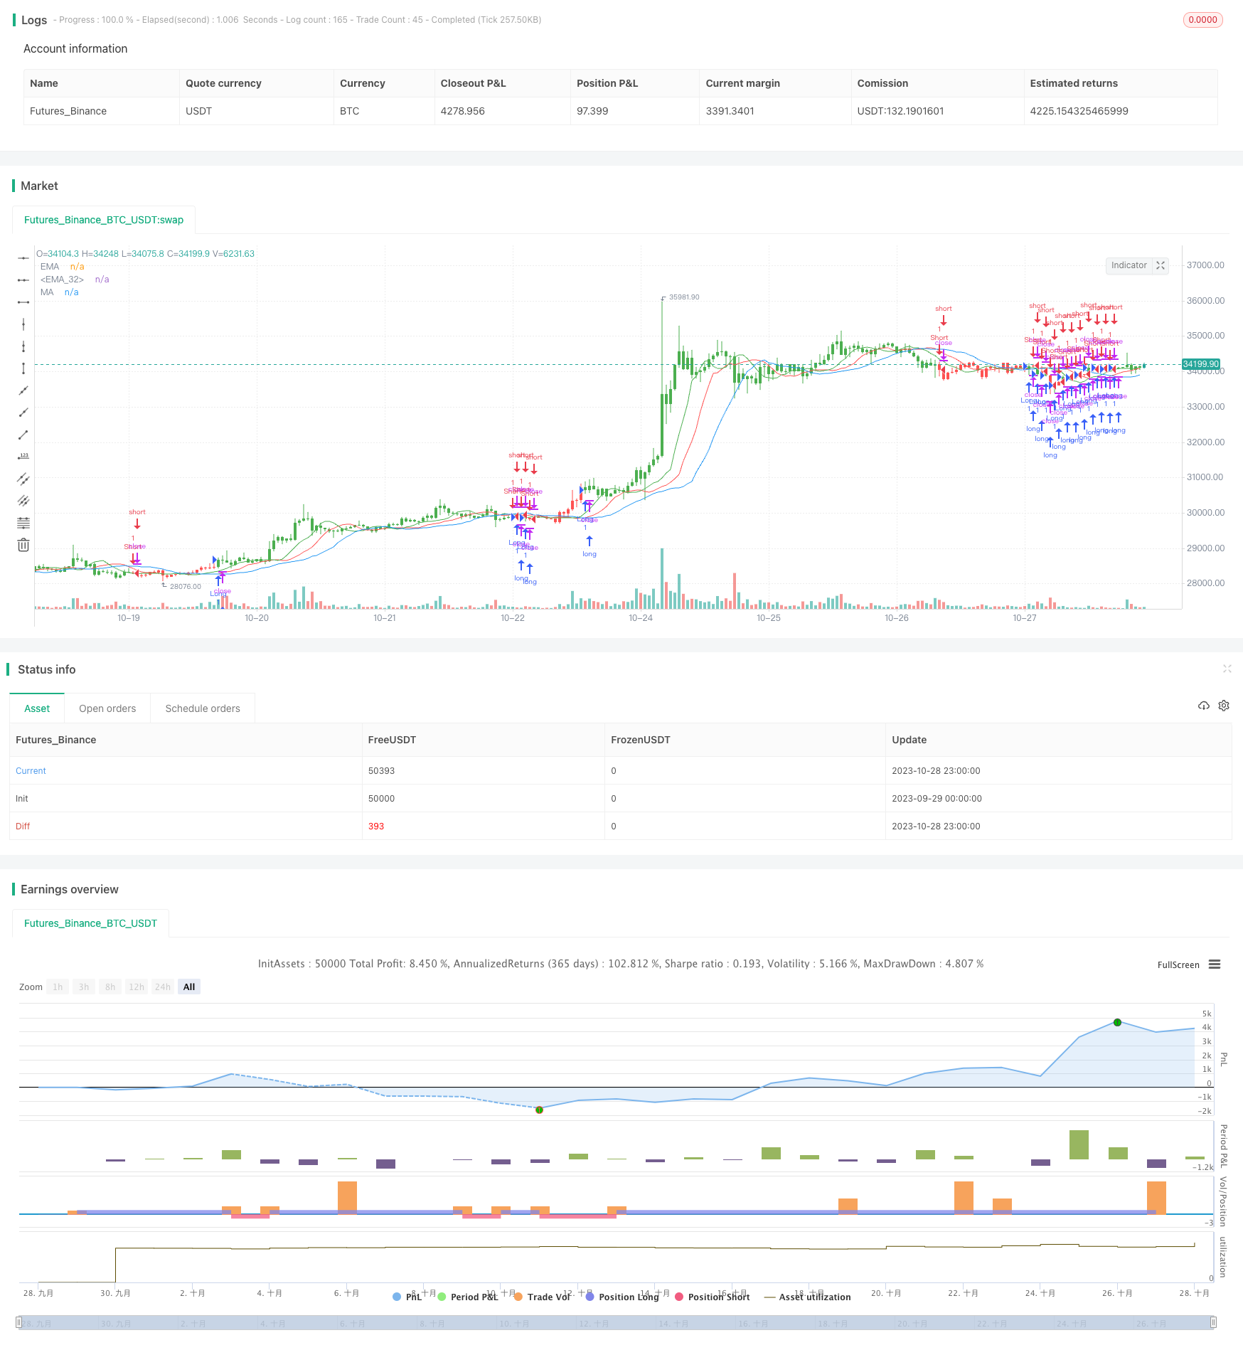Click the navigator range bar below the chart
1243x1350 pixels.
pyautogui.click(x=616, y=1322)
